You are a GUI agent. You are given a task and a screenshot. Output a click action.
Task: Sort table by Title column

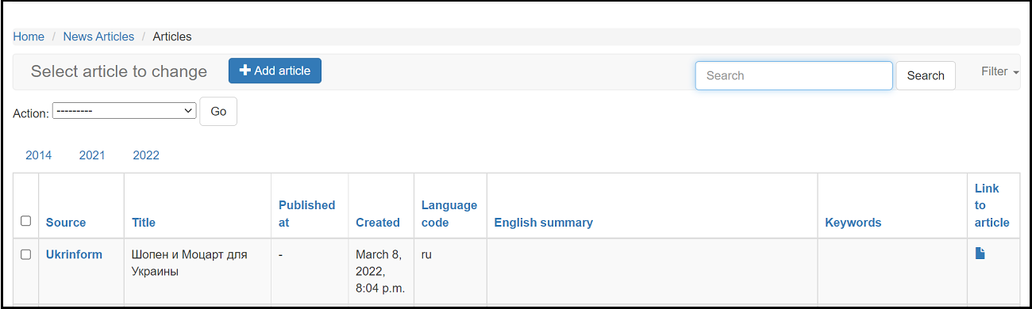coord(144,223)
